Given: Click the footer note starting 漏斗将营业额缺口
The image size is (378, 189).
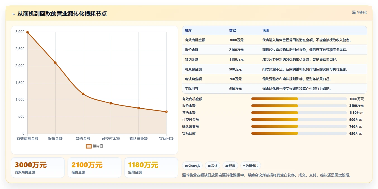Looking at the screenshot, I should (x=267, y=175).
